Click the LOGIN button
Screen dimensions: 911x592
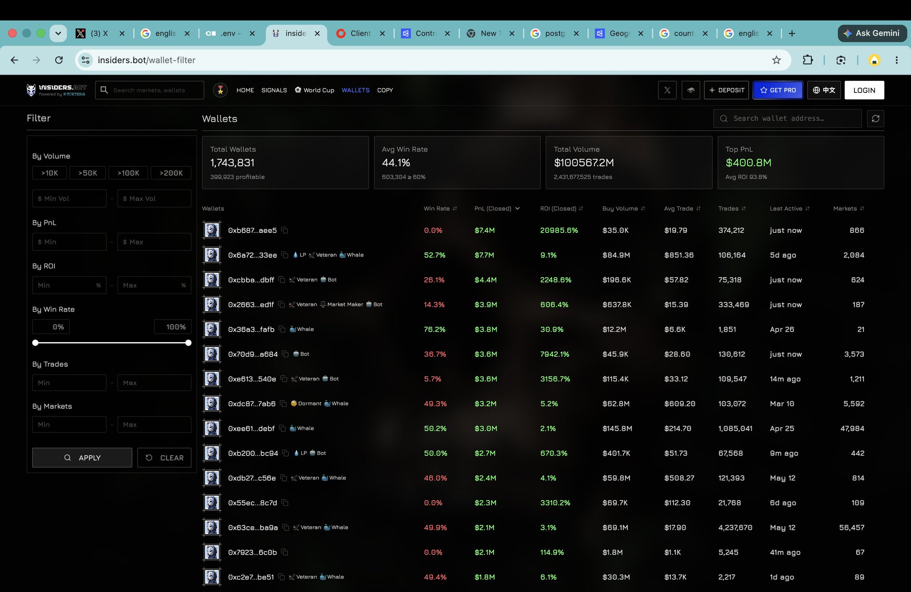pyautogui.click(x=864, y=90)
